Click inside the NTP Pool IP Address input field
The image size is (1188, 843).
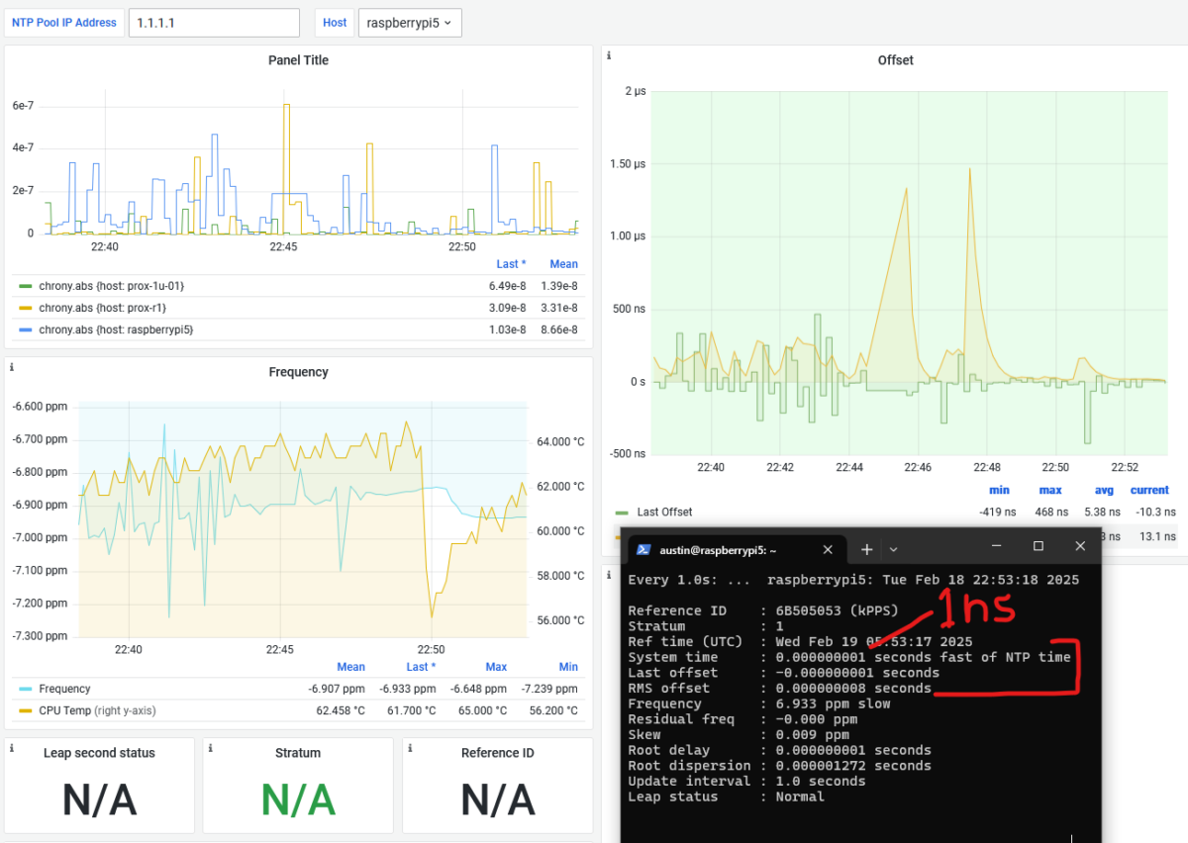214,22
